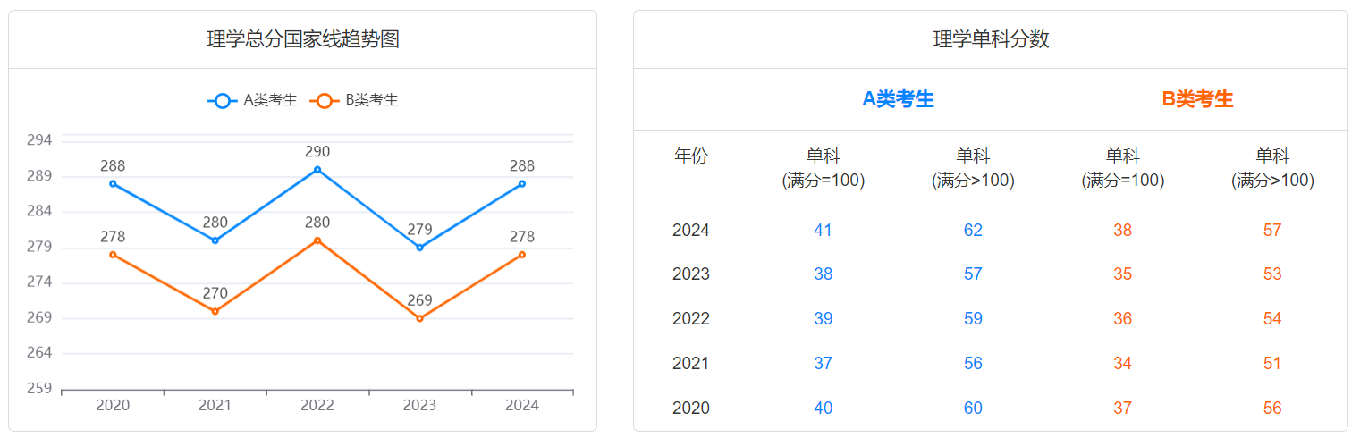1360x438 pixels.
Task: Click score 41 in the 2024 table row
Action: 823,230
